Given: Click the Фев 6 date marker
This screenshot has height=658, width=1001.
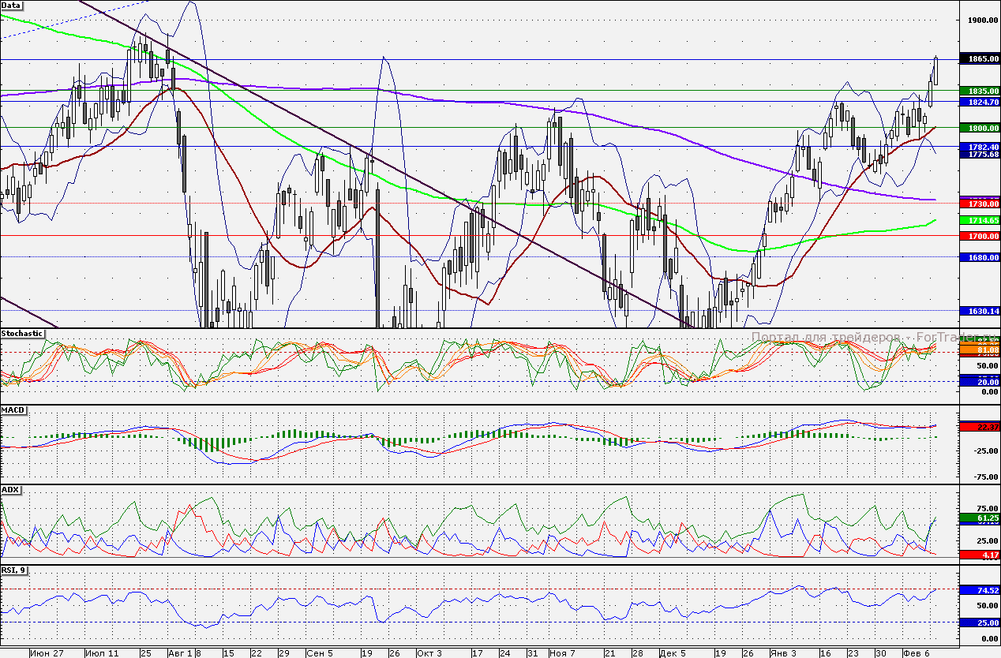Looking at the screenshot, I should [x=916, y=653].
